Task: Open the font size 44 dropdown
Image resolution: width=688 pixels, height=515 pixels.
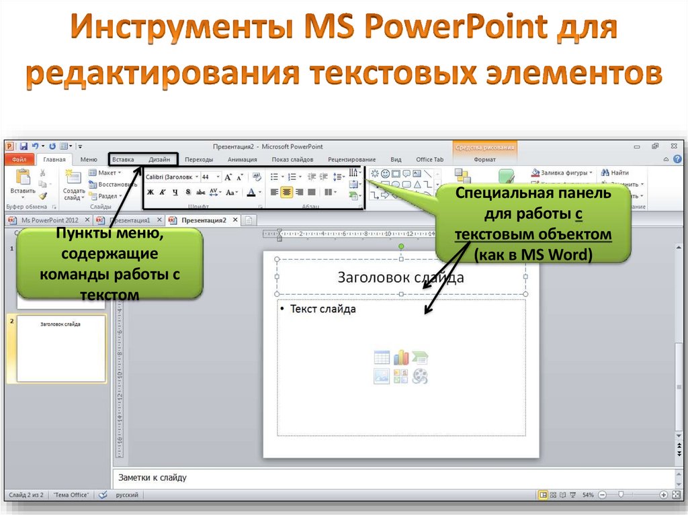Action: click(218, 177)
